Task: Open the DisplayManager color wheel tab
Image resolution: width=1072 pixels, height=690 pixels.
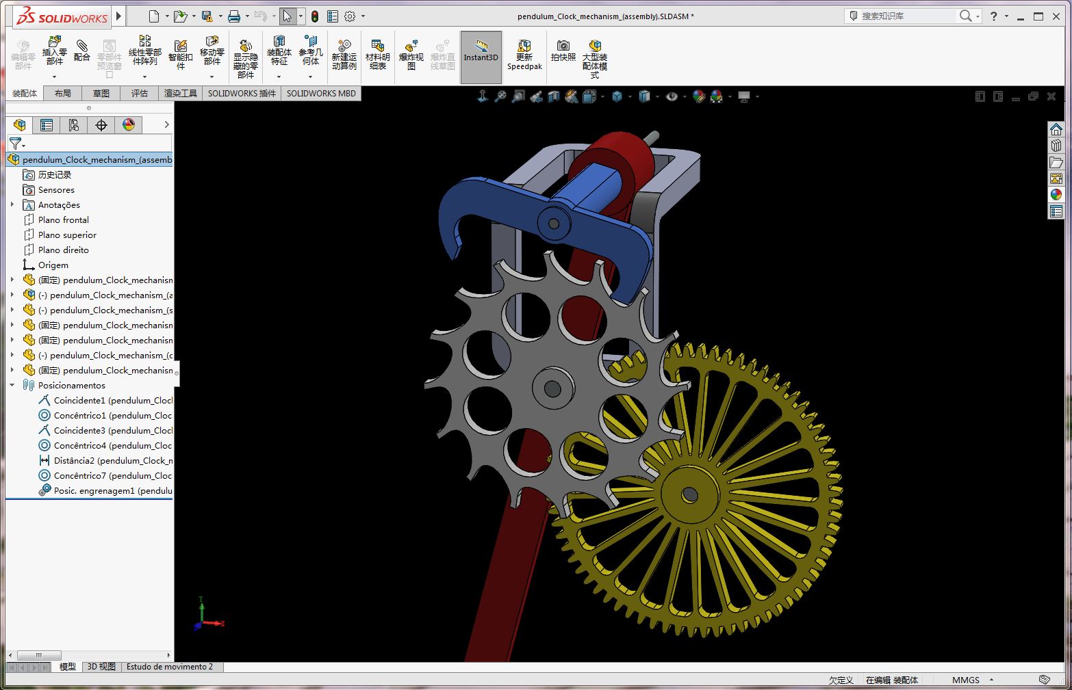Action: 128,125
